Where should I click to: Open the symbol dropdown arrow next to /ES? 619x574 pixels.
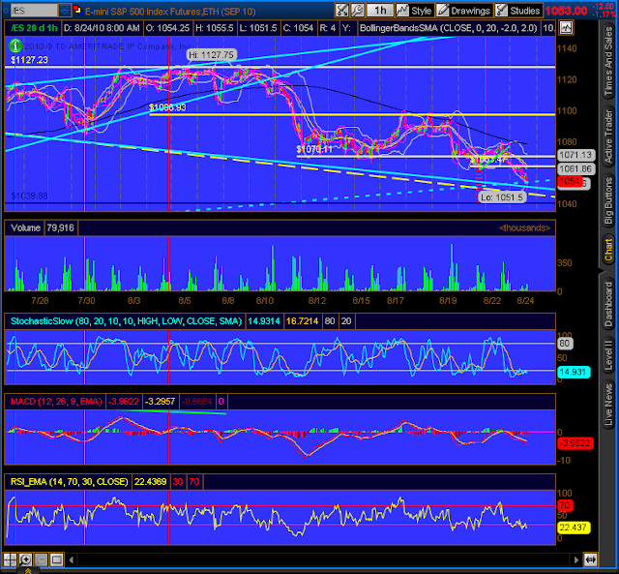click(65, 11)
